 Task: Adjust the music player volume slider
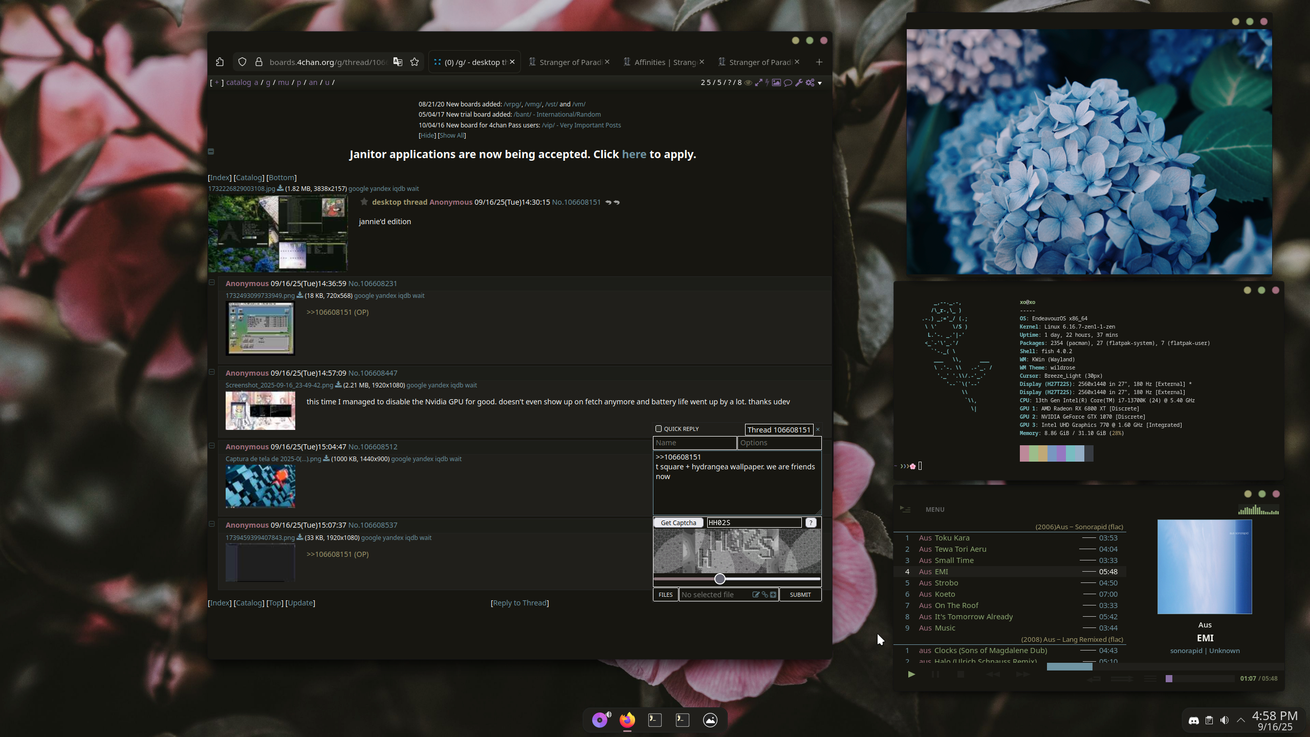coord(1200,679)
